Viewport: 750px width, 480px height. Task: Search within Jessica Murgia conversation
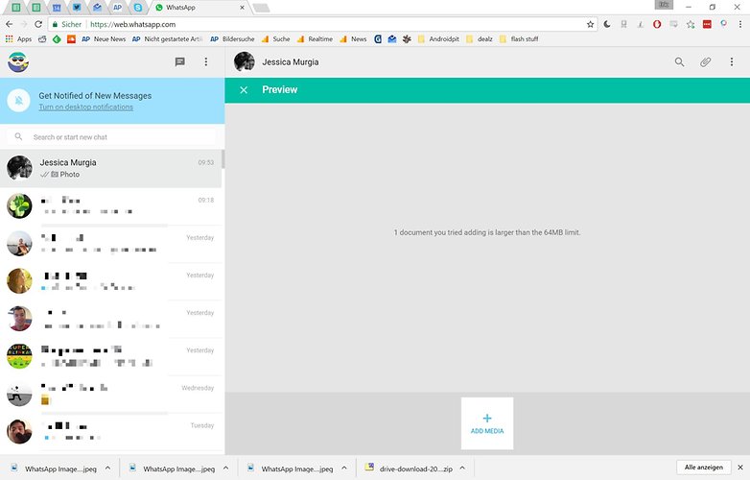click(x=679, y=61)
